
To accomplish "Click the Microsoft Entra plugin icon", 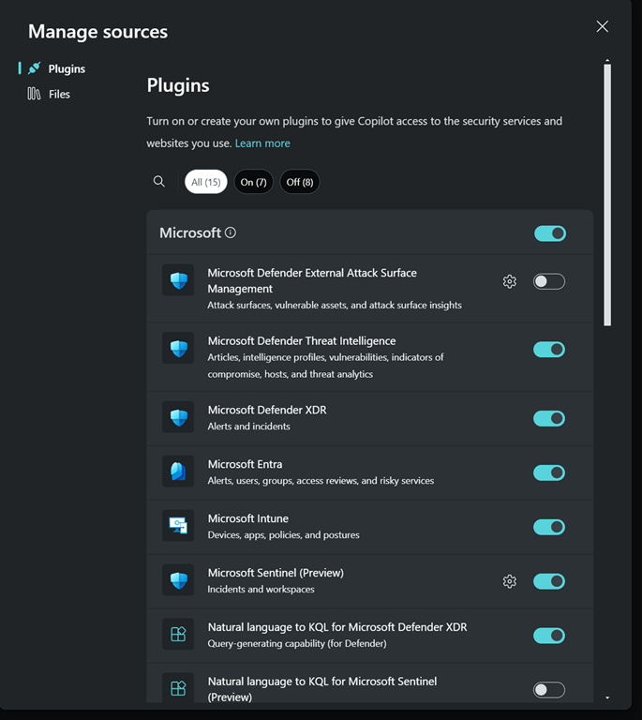I will (x=178, y=472).
